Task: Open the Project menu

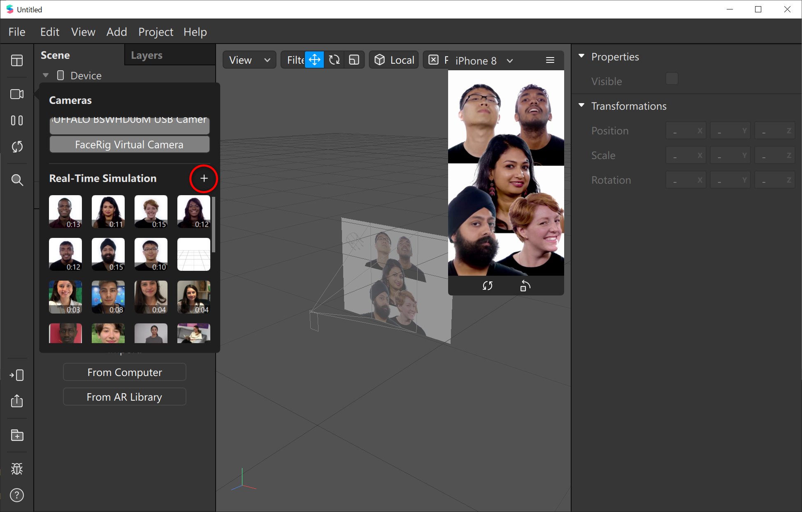Action: [x=156, y=32]
